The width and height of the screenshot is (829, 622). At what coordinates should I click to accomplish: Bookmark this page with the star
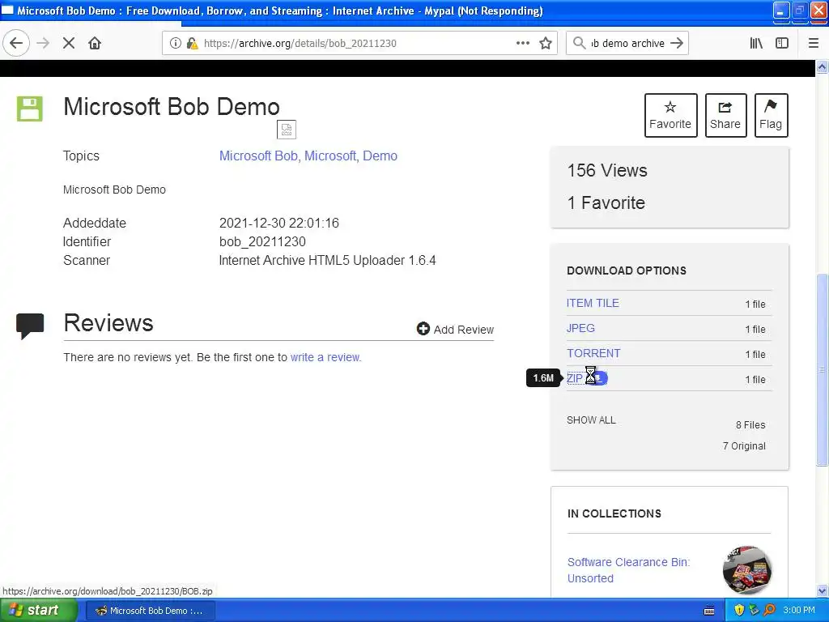546,44
